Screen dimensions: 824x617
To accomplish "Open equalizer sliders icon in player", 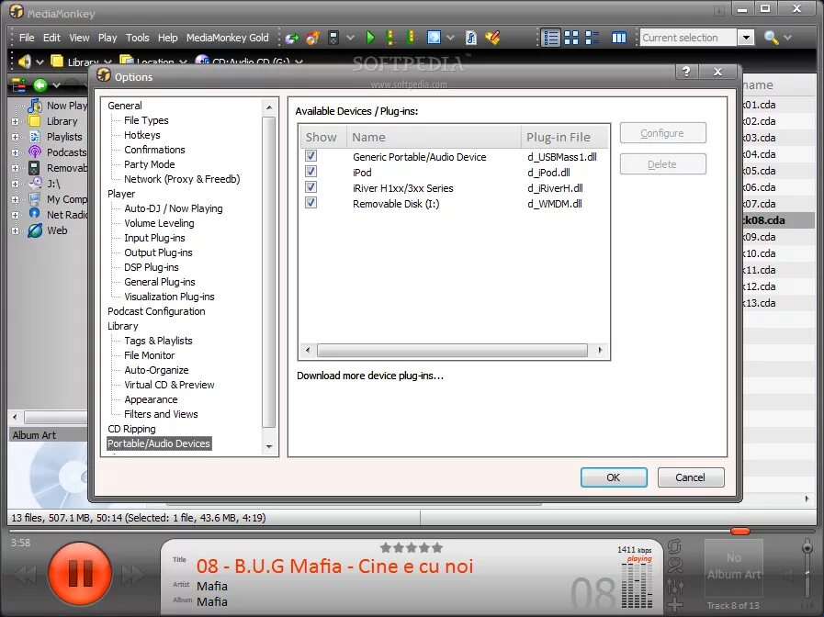I will [x=675, y=585].
